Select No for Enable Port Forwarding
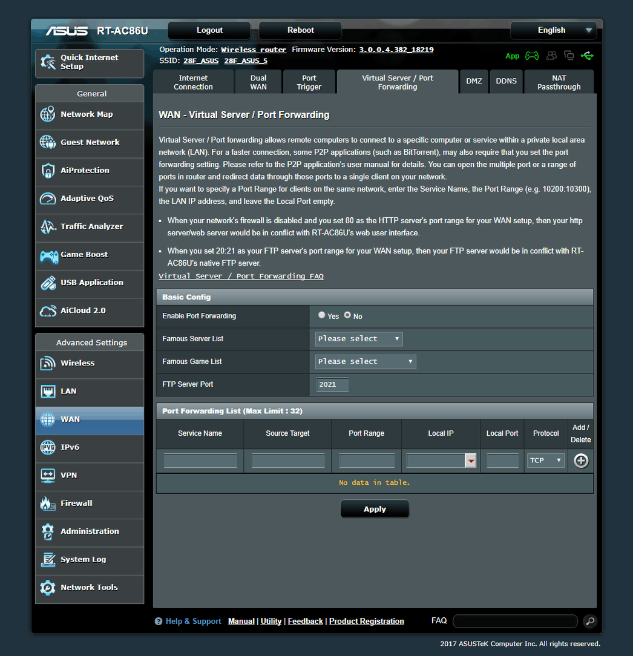 [347, 315]
